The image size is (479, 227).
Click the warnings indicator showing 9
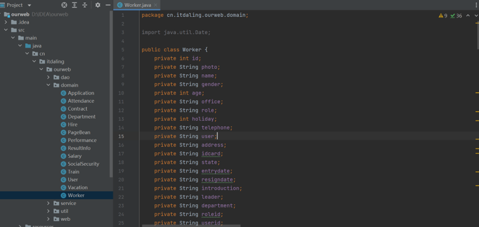[x=443, y=16]
